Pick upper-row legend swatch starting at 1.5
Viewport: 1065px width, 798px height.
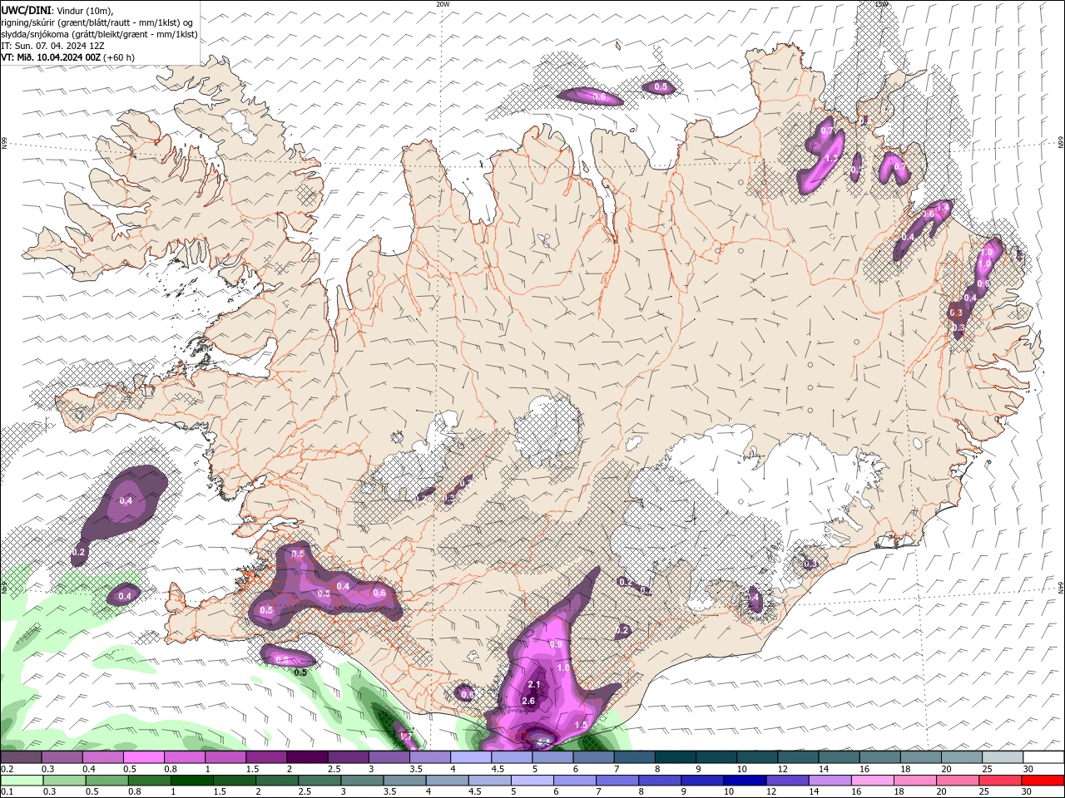267,757
